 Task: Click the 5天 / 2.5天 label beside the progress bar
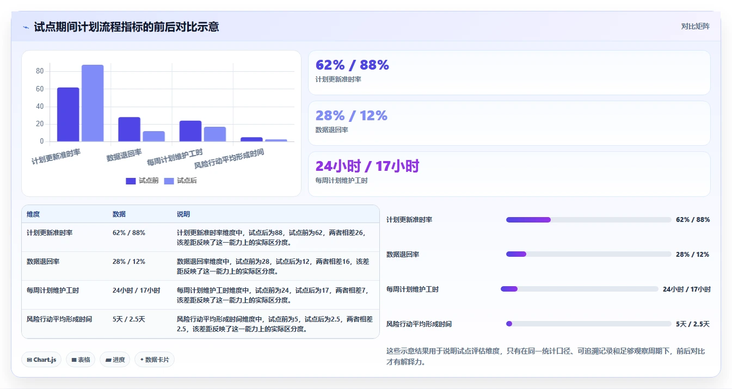[x=693, y=324]
